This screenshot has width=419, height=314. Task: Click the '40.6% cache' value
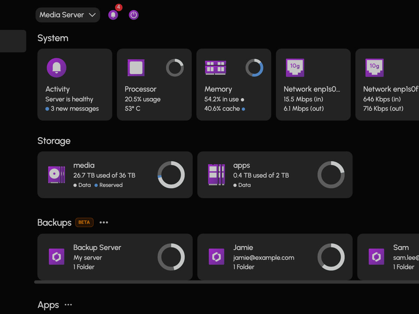(222, 109)
